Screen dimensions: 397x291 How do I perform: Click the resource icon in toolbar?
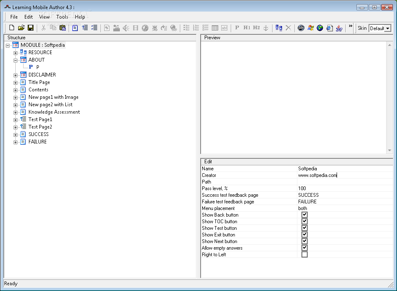point(279,28)
